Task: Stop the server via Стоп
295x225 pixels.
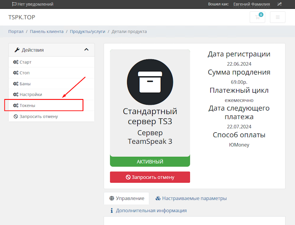Action: pyautogui.click(x=52, y=73)
